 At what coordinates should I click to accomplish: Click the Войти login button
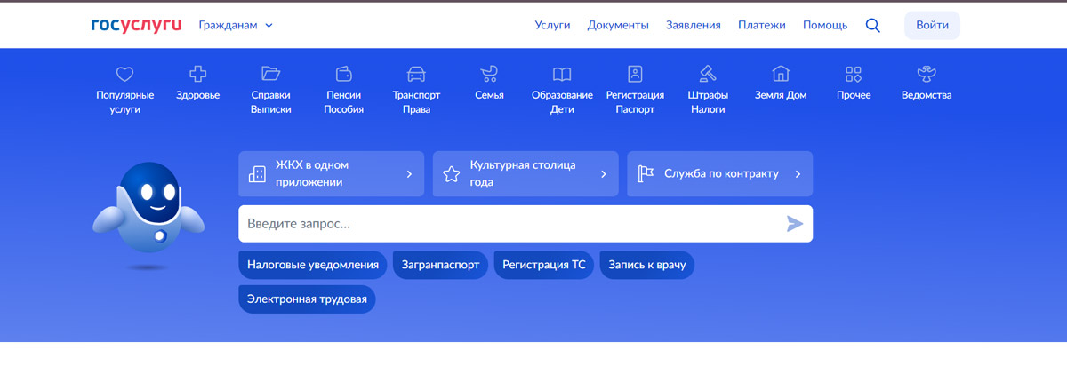(932, 26)
